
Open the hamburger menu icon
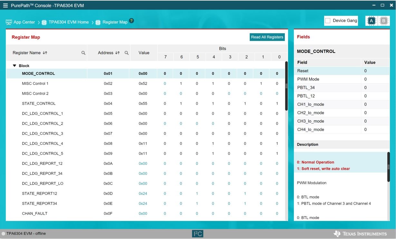5,5
